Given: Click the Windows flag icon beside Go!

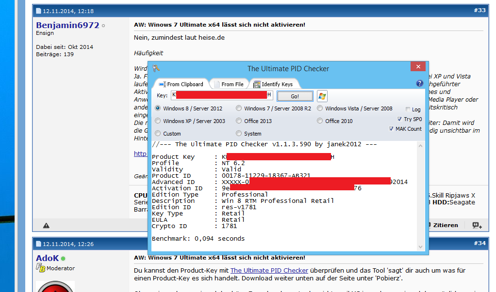Looking at the screenshot, I should tap(322, 96).
